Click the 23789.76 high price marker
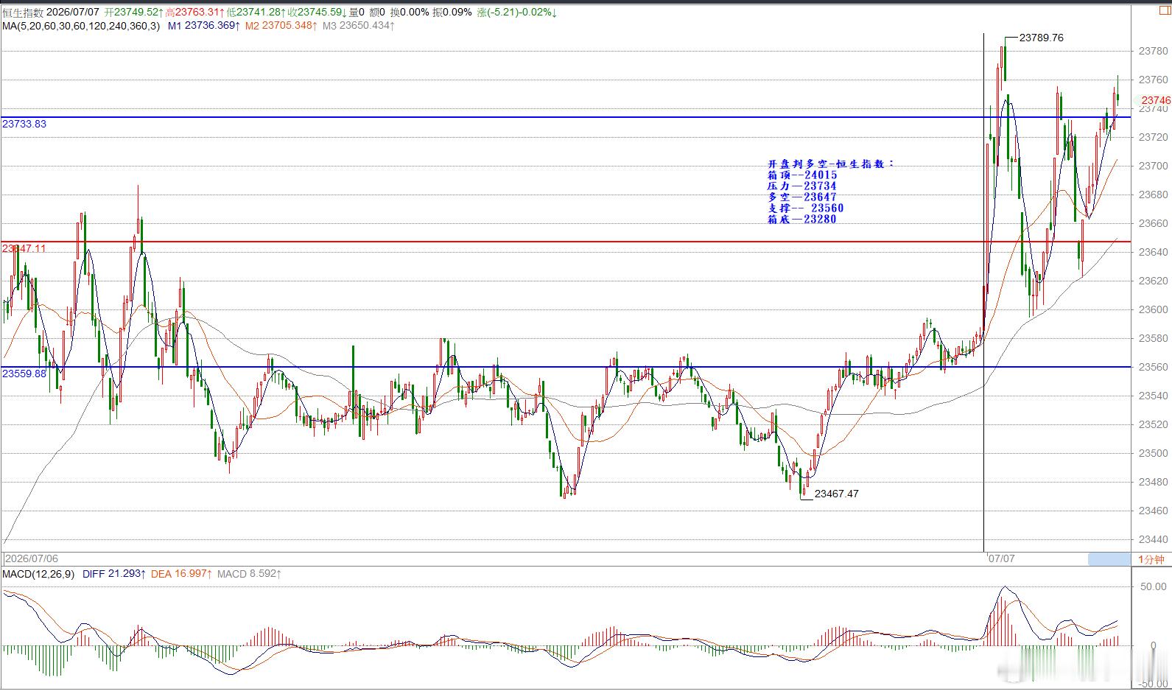Screen dimensions: 1172x694 [1042, 38]
